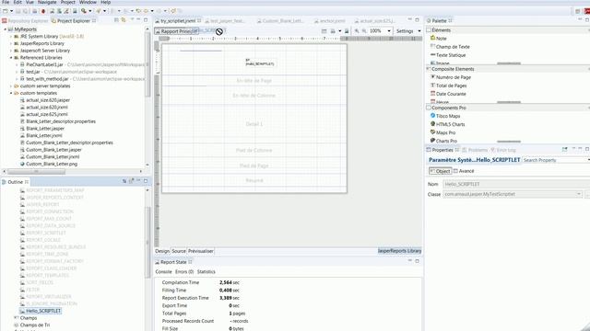Click the Note palette icon

(x=432, y=38)
